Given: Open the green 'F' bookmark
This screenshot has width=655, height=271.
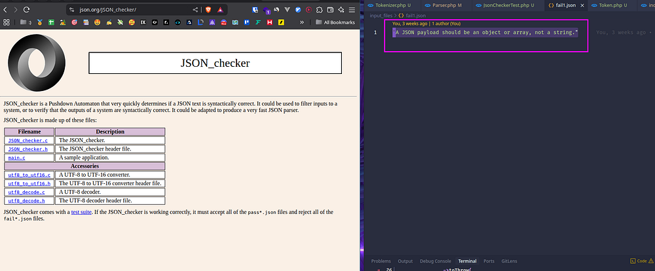Looking at the screenshot, I should [258, 22].
